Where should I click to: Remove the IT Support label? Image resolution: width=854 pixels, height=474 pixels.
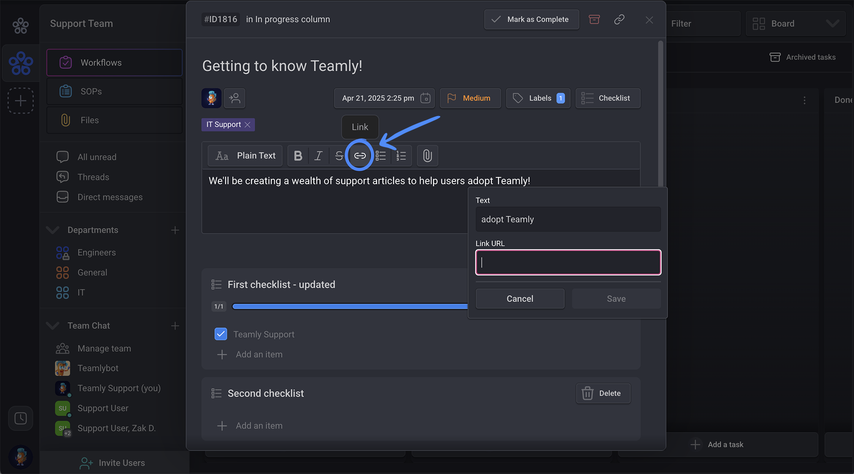click(247, 125)
